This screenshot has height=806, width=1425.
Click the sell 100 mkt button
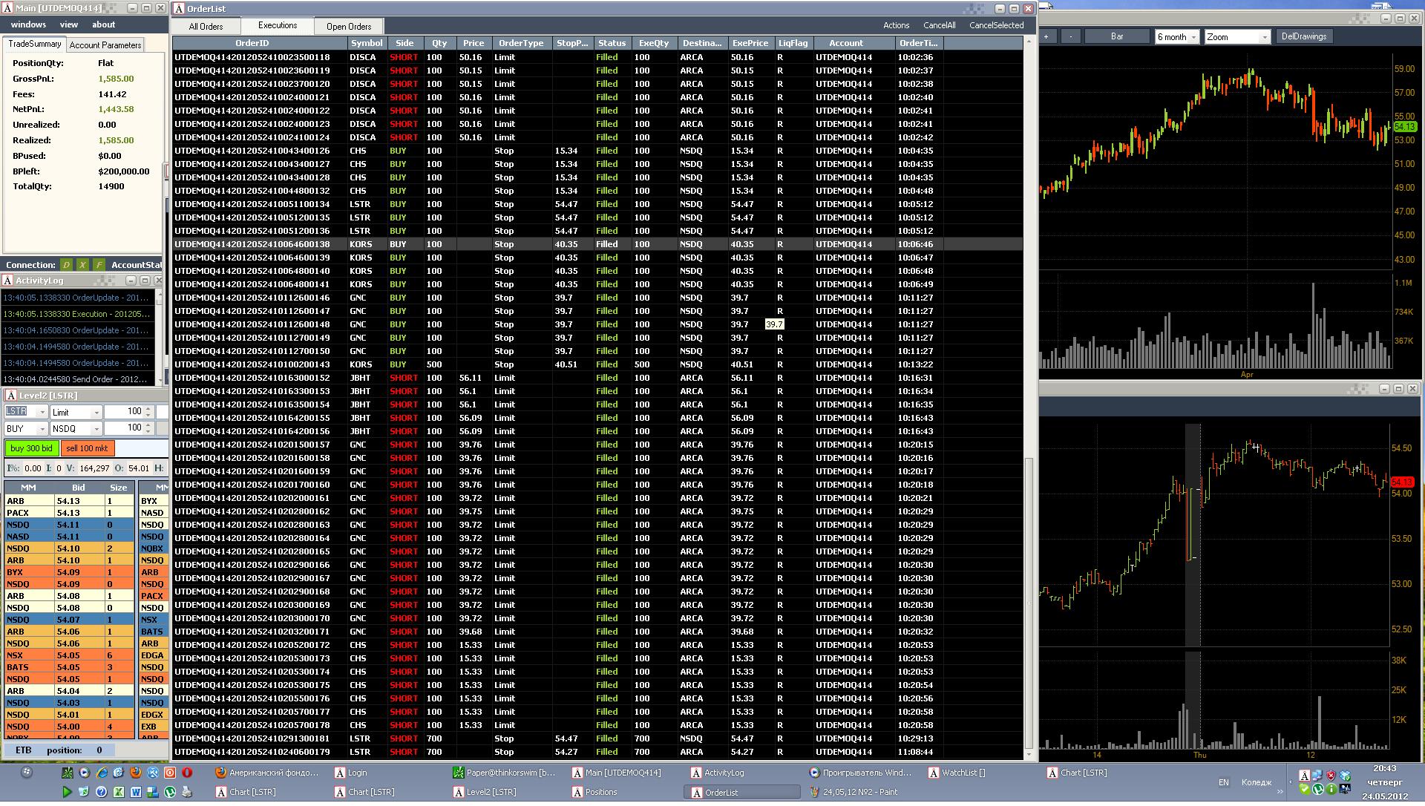click(87, 448)
